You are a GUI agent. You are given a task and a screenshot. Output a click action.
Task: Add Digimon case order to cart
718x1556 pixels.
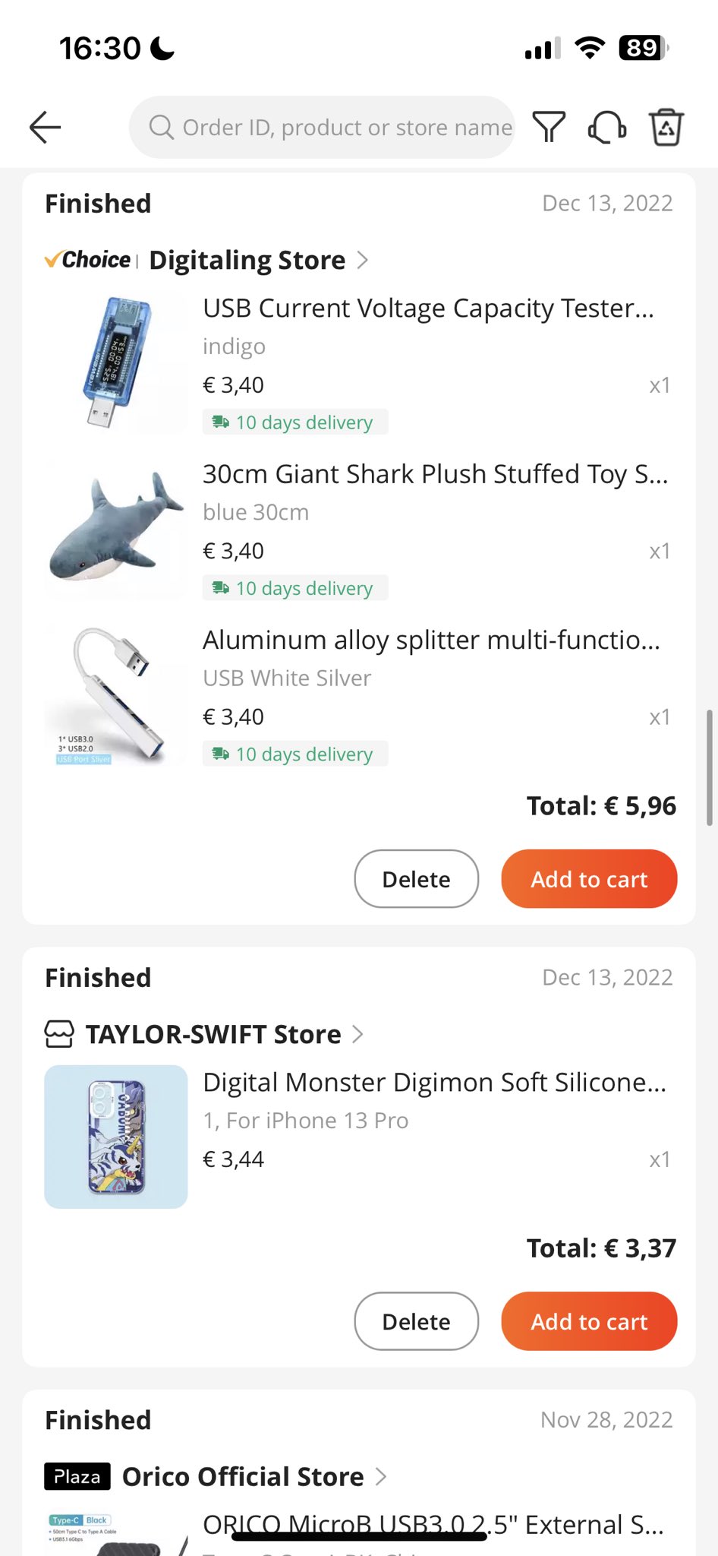tap(589, 1321)
